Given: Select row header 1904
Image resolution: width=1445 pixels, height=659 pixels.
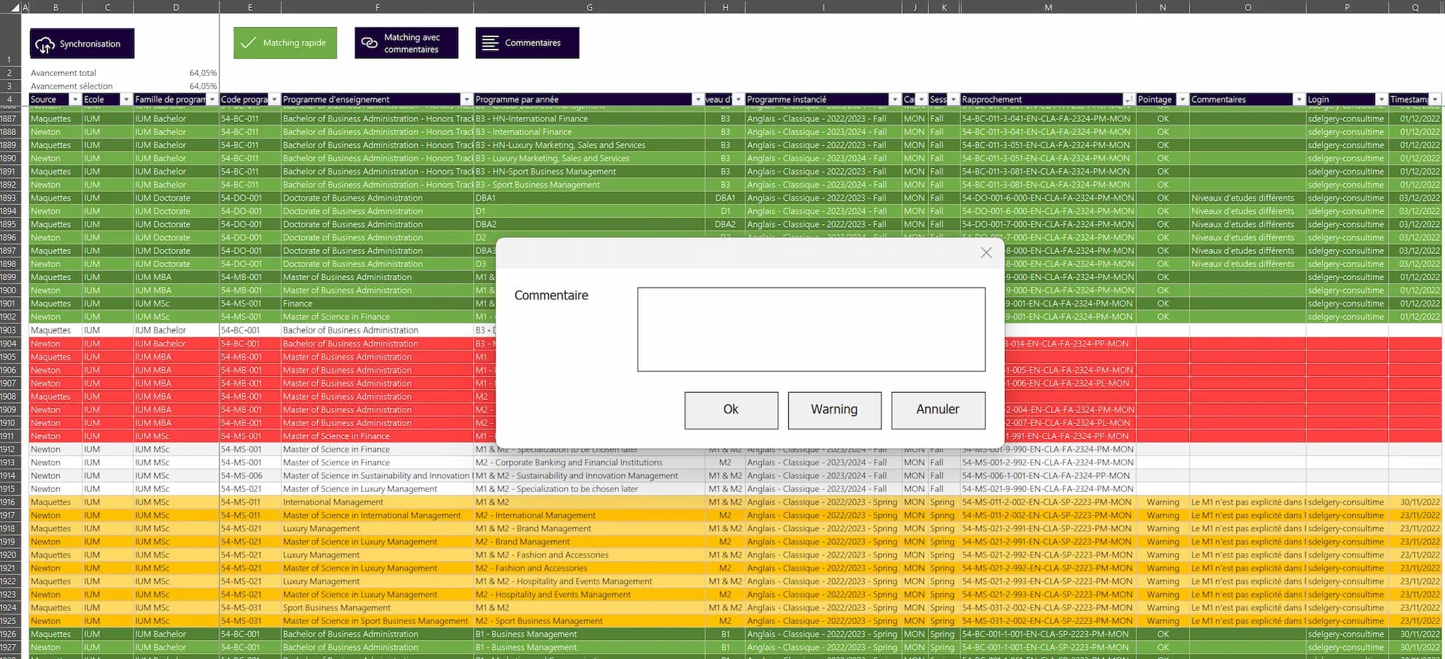Looking at the screenshot, I should (9, 343).
